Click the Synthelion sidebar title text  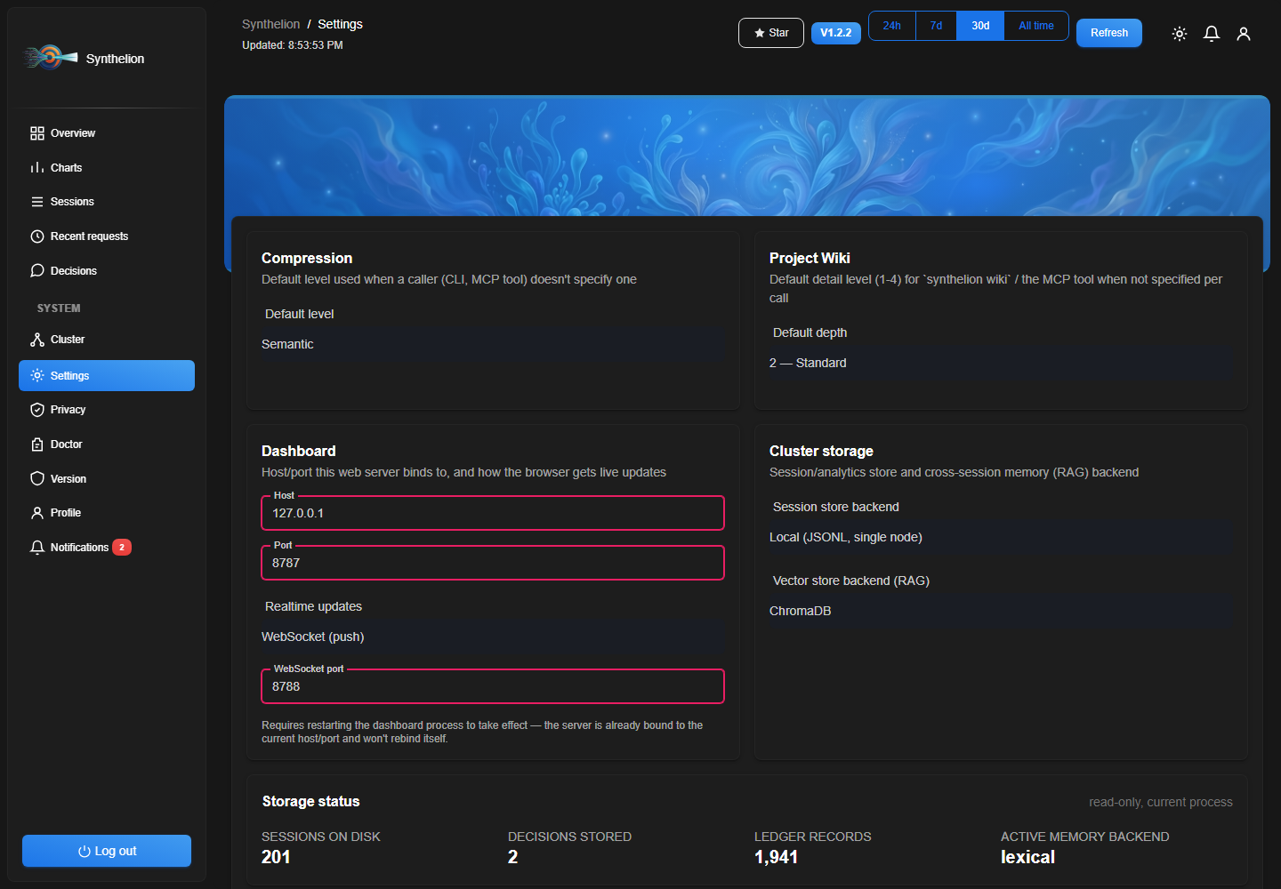tap(115, 59)
